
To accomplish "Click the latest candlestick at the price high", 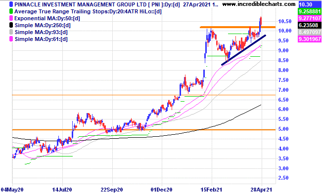I will pos(261,21).
